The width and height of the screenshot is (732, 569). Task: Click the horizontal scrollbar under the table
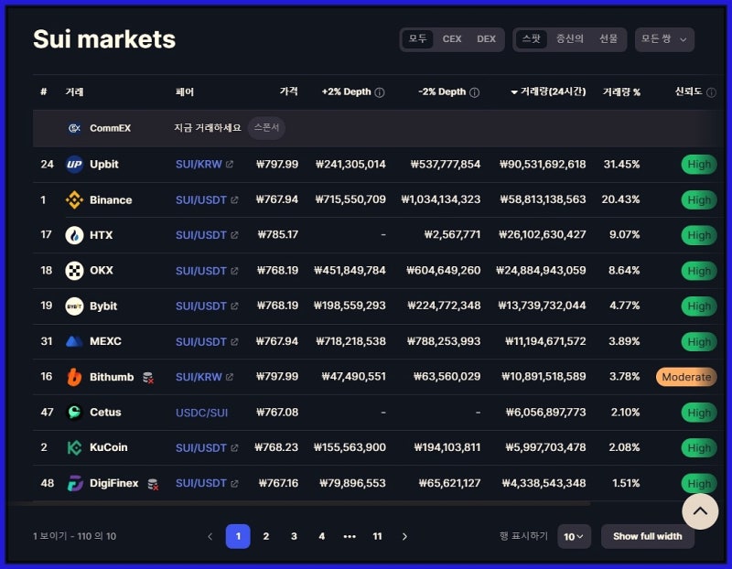(299, 504)
